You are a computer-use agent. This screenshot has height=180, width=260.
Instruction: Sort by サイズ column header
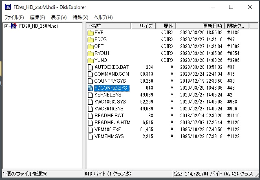143,26
